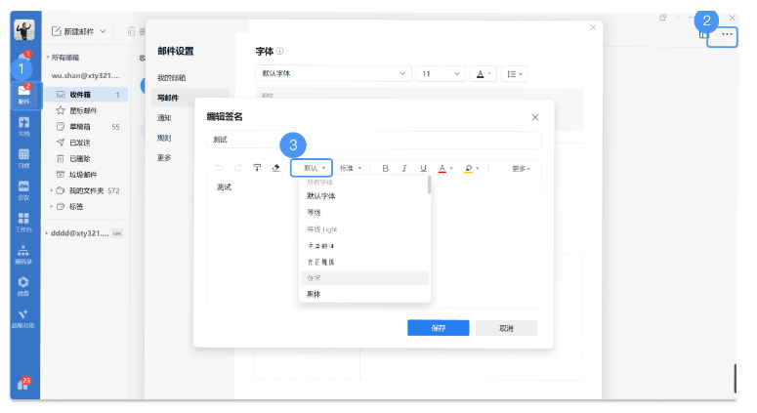Click the Bold formatting icon
The width and height of the screenshot is (757, 413).
tap(386, 168)
